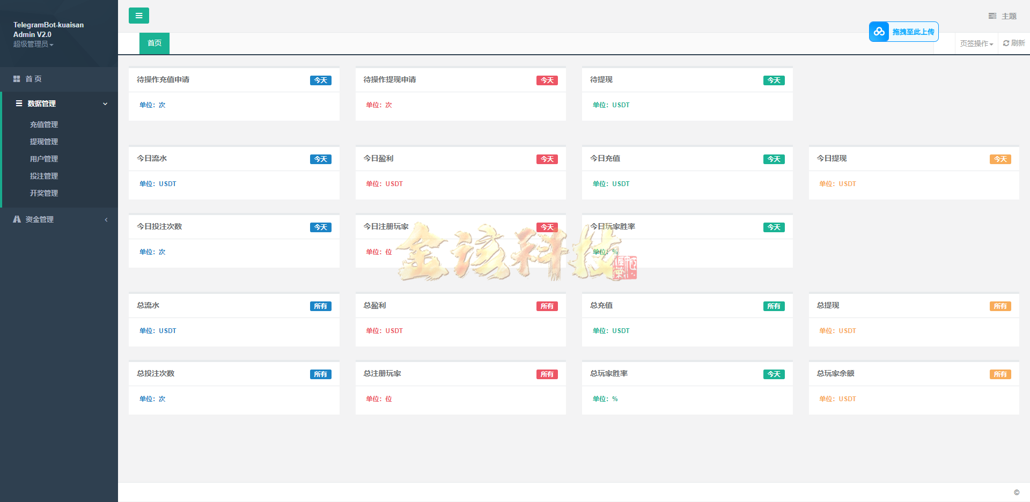The height and width of the screenshot is (502, 1030).
Task: Open 开奖管理 submenu item
Action: click(x=44, y=193)
